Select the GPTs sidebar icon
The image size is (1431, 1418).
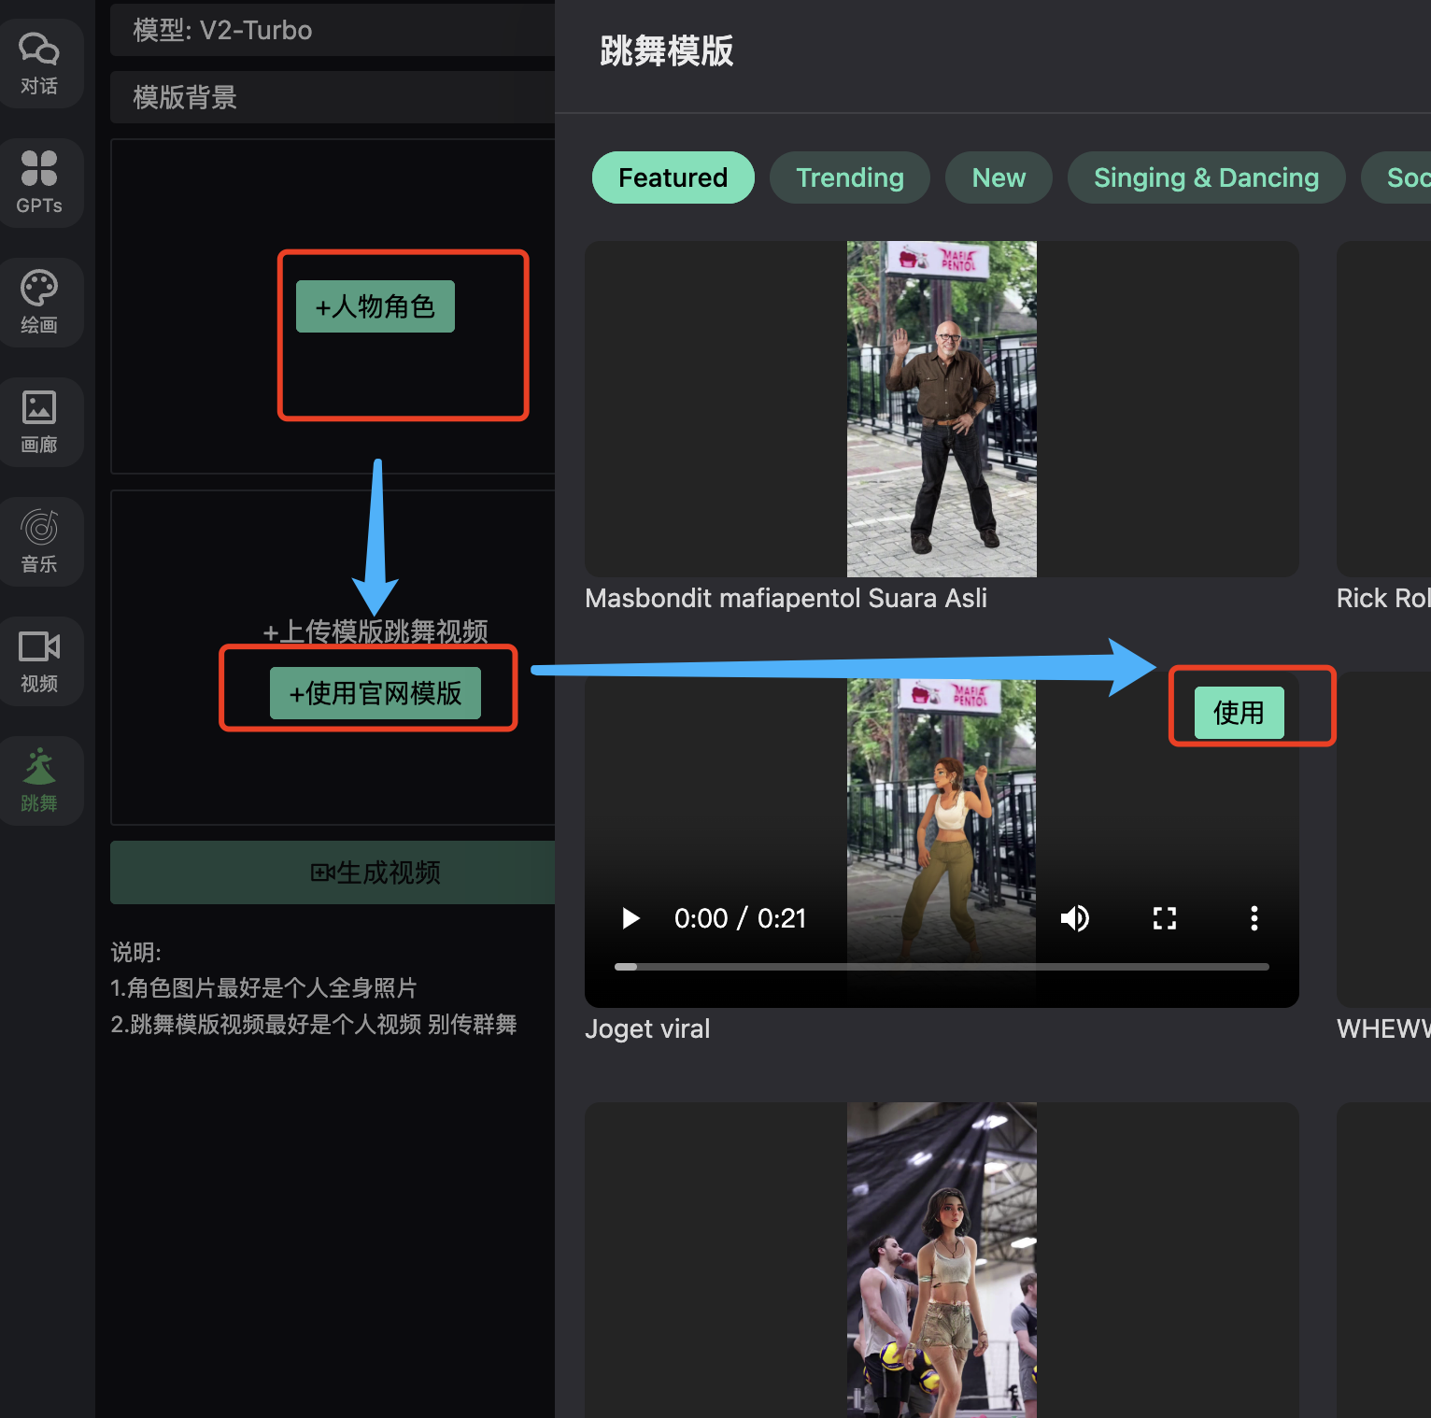coord(39,180)
